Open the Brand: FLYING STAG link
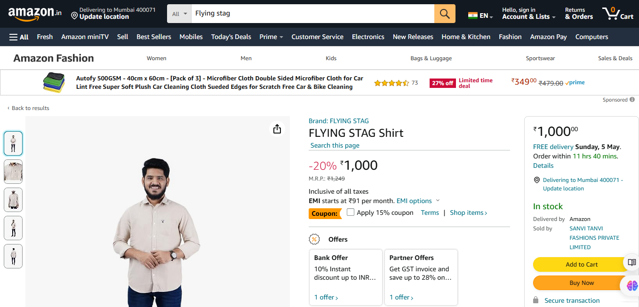 pyautogui.click(x=339, y=121)
